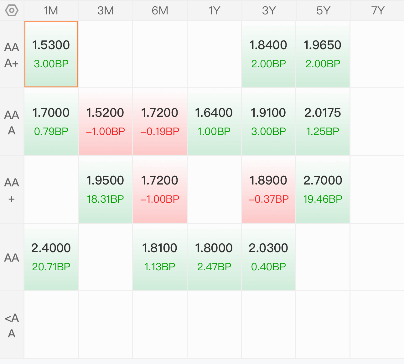Select AAA 5Y cell 2.0175
404x364 pixels.
[x=323, y=122]
